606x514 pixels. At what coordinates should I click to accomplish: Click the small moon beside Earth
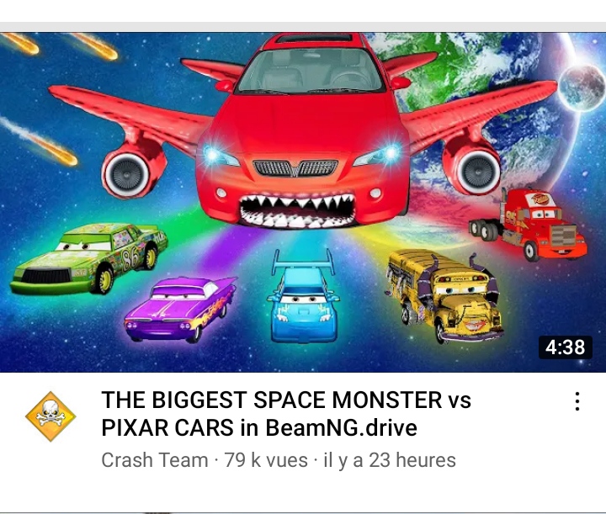(x=582, y=88)
